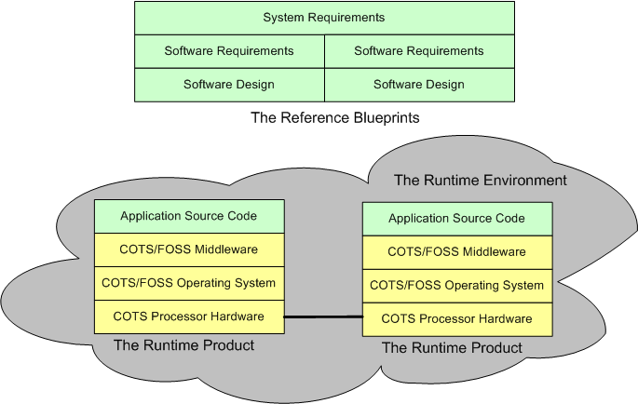Select Application Source Code in right stack
This screenshot has height=404, width=638.
click(456, 219)
